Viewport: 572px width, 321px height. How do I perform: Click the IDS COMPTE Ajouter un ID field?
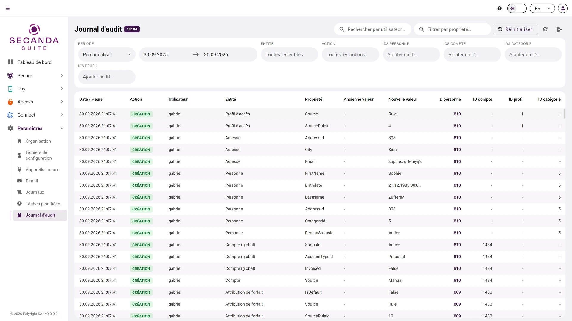472,54
